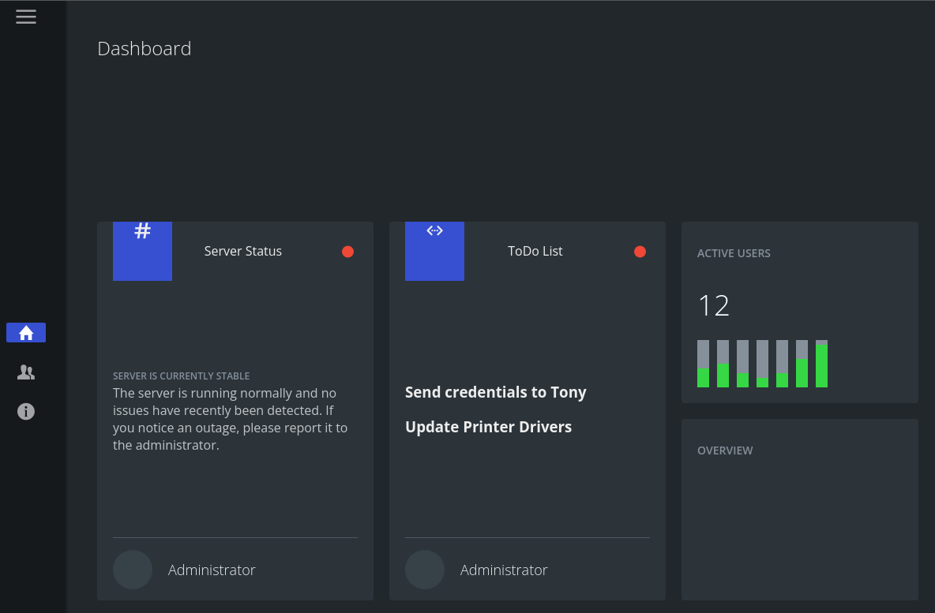Image resolution: width=935 pixels, height=613 pixels.
Task: Click the red status dot beside Server Status
Action: 347,252
